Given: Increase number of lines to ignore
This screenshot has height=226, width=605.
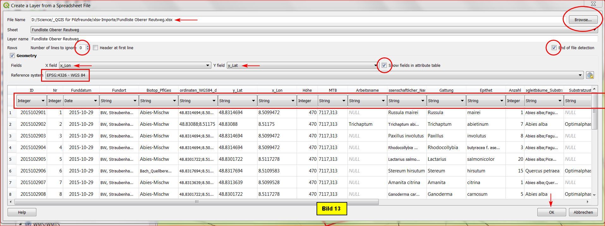Looking at the screenshot, I should [x=88, y=47].
